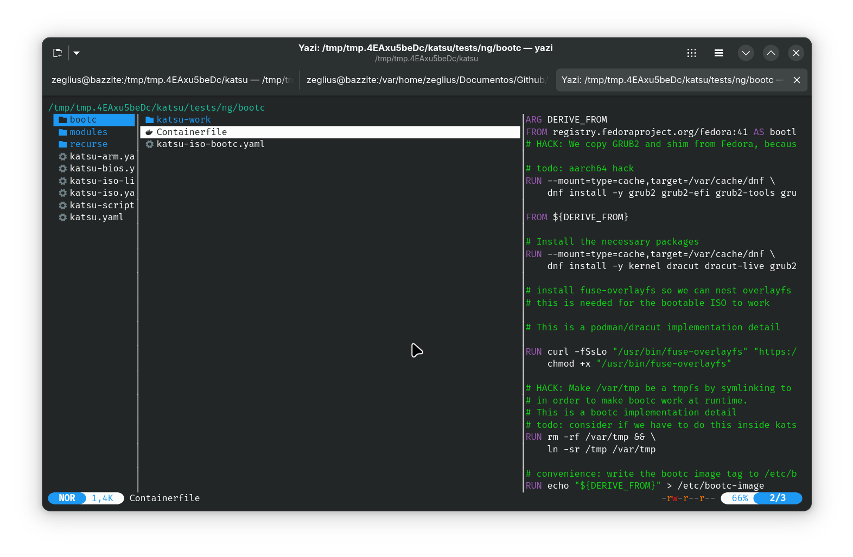Click the 66% progress indicator in status bar
Viewport: 853px width, 557px height.
(x=740, y=498)
